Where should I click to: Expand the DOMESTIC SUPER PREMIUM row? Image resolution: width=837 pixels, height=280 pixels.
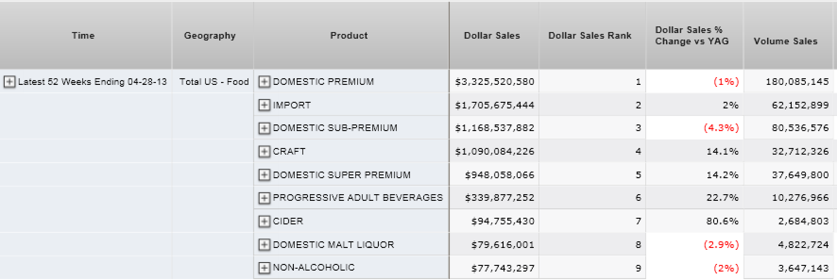(x=264, y=175)
